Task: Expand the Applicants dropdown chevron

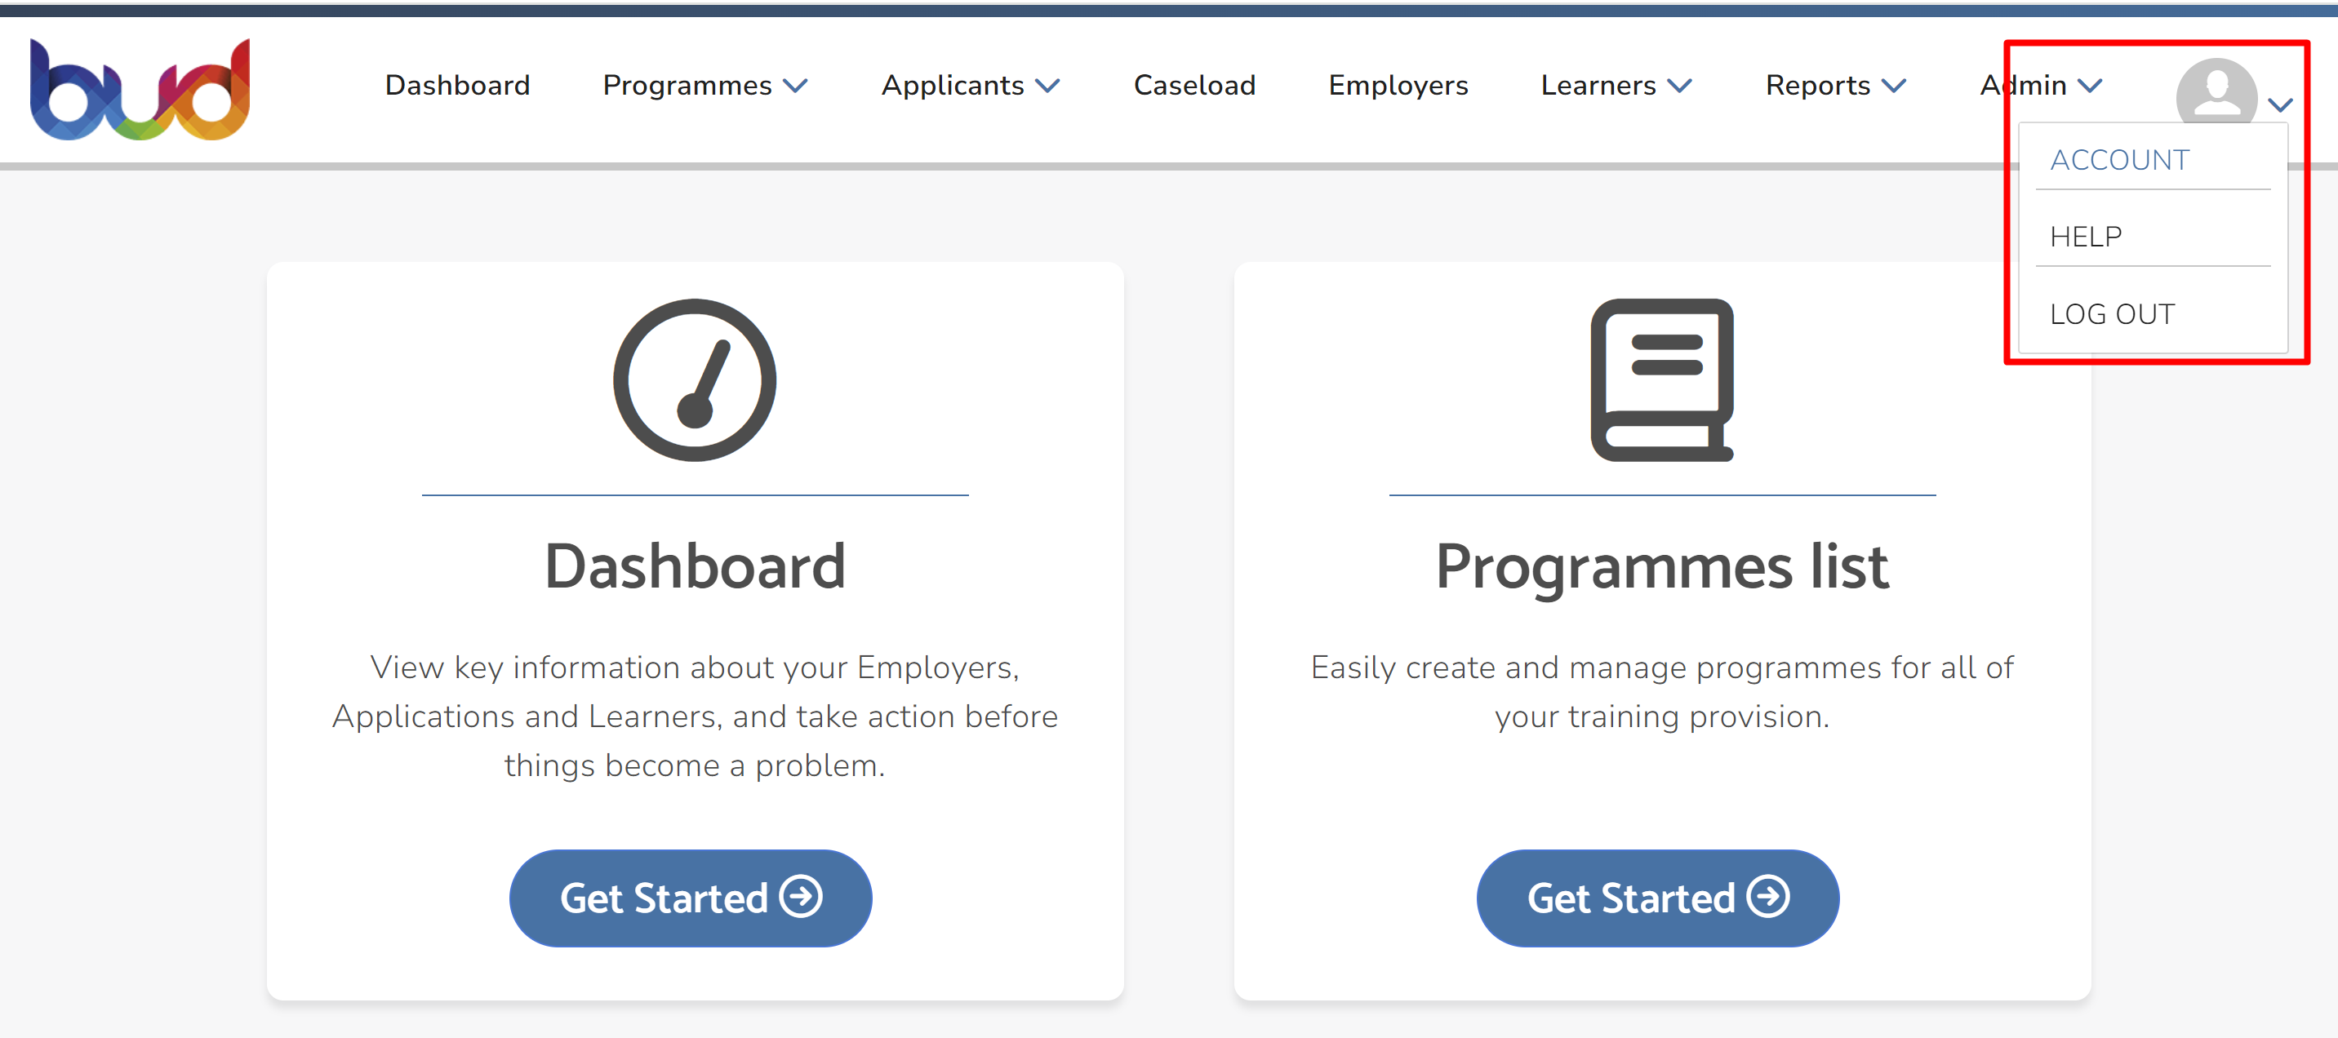Action: click(1048, 86)
